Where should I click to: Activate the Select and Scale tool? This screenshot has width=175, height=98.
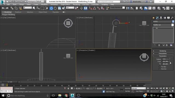coord(60,8)
